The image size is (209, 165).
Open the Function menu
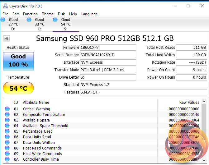coord(30,14)
